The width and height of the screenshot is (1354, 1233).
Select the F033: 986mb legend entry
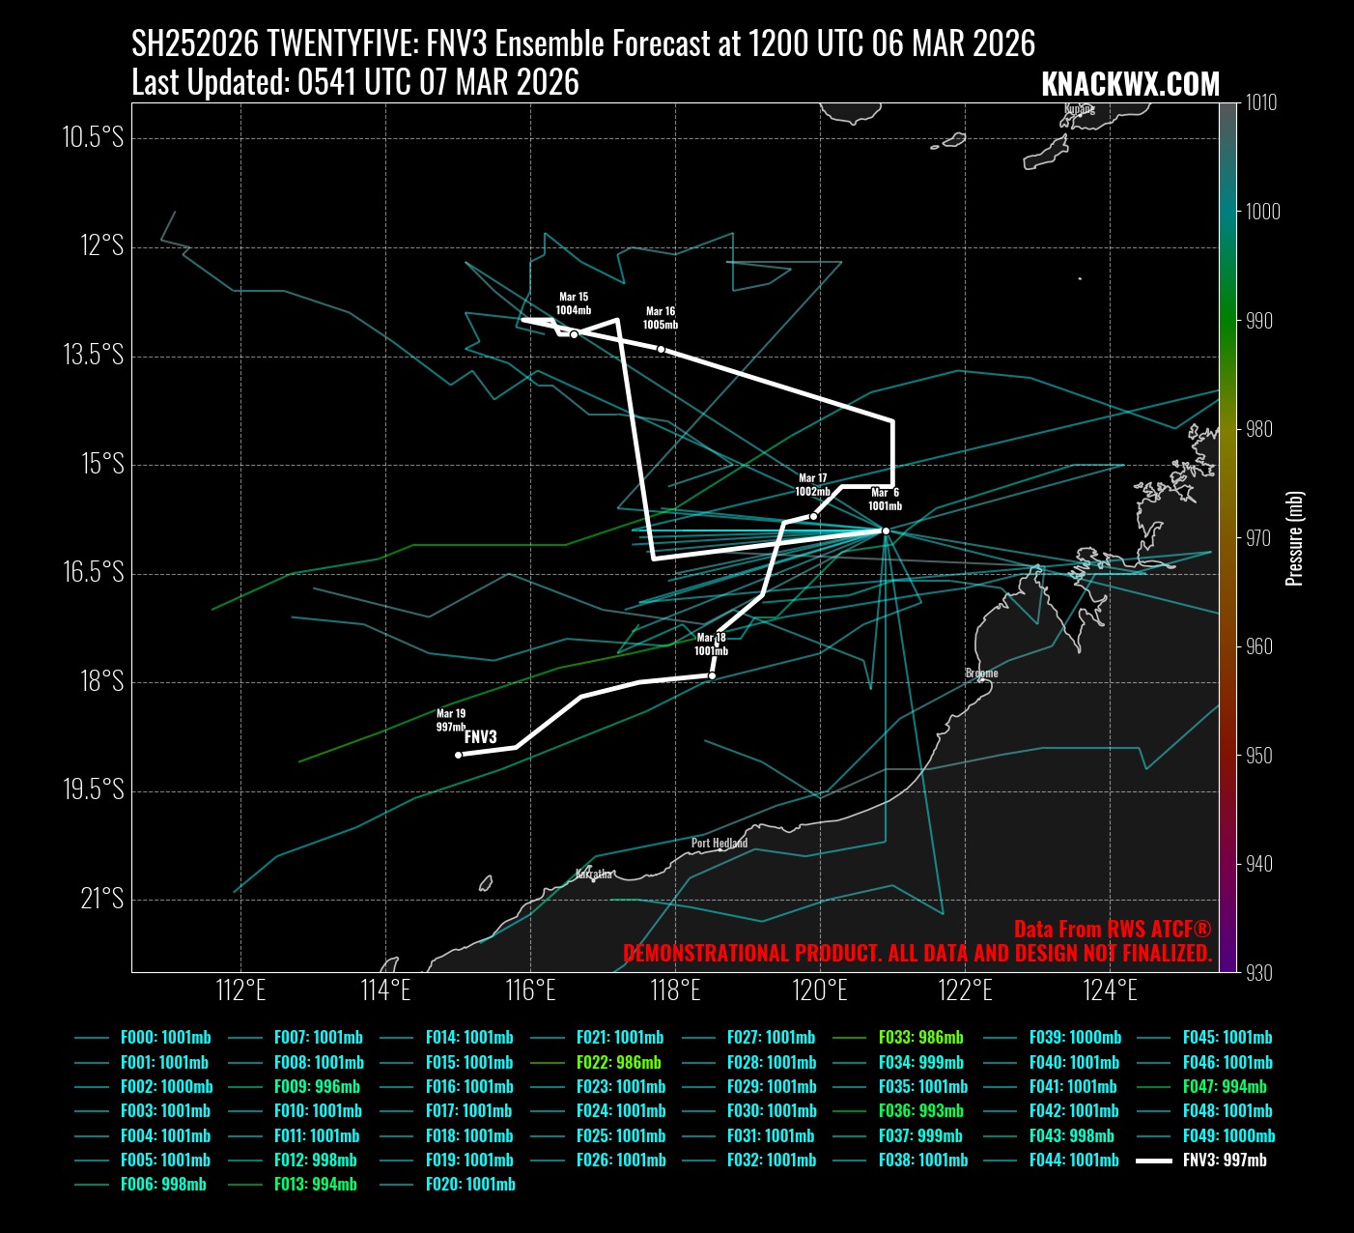920,1038
